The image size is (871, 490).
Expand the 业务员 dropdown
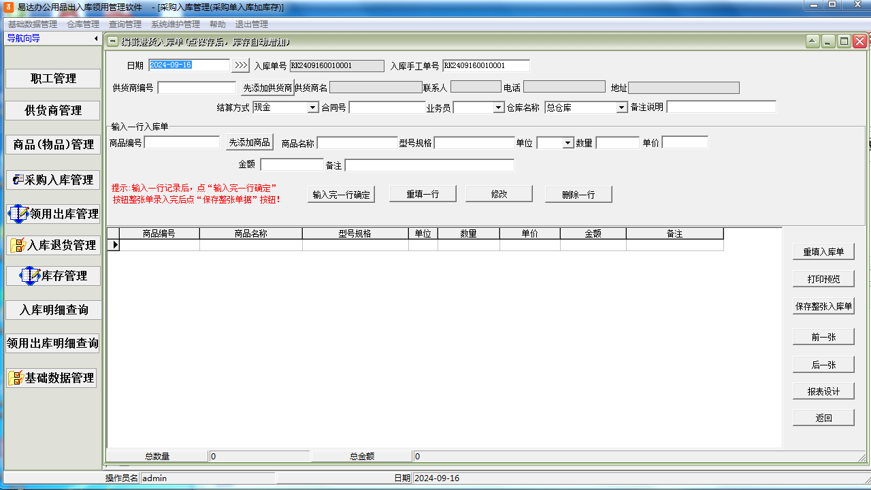click(x=499, y=108)
